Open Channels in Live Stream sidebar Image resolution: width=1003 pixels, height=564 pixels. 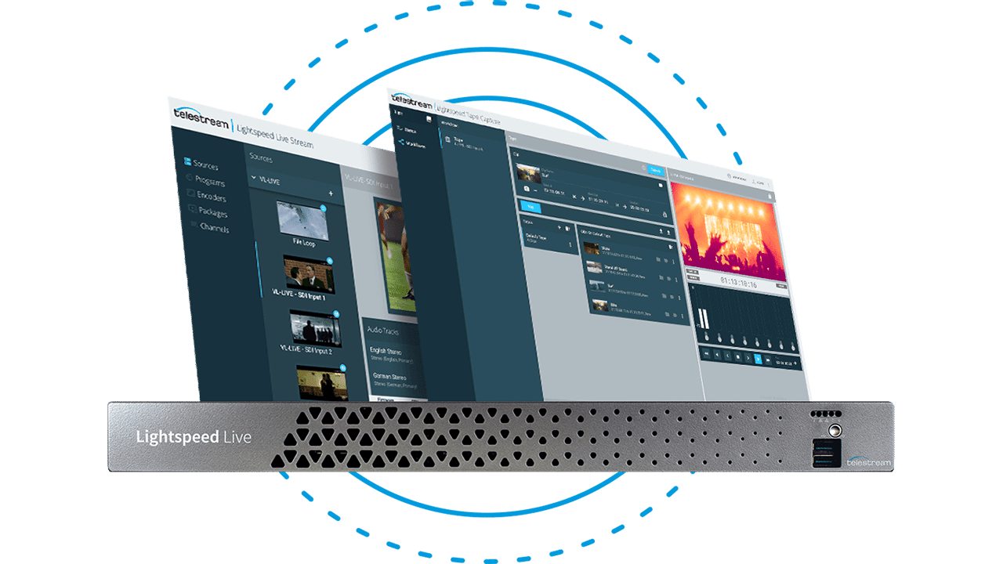click(209, 228)
